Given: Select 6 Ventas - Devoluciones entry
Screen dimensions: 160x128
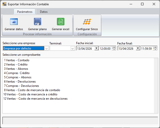Looking at the screenshot, I should 20,82.
